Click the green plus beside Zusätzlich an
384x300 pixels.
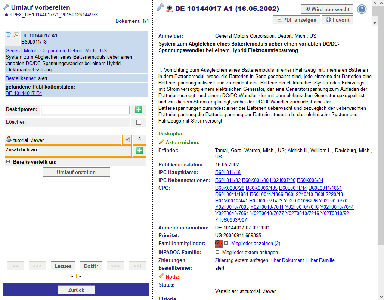tap(139, 151)
